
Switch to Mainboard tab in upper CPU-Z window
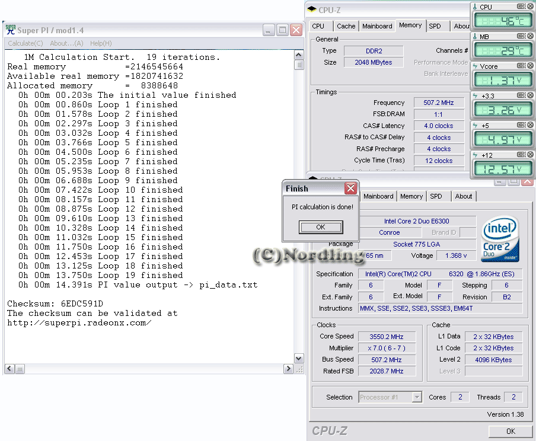click(x=377, y=26)
